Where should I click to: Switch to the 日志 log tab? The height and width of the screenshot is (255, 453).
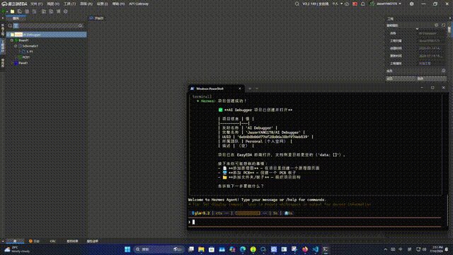(34, 241)
